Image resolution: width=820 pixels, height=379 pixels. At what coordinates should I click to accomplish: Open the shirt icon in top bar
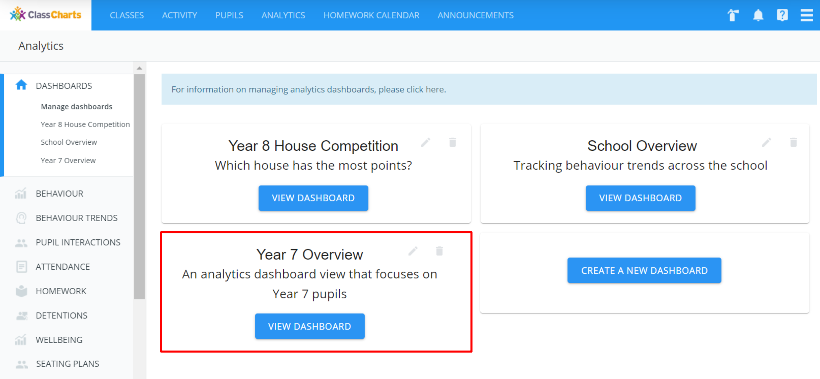click(733, 15)
